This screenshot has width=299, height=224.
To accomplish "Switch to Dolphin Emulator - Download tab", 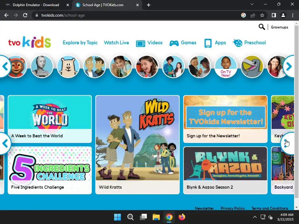I will tap(36, 5).
